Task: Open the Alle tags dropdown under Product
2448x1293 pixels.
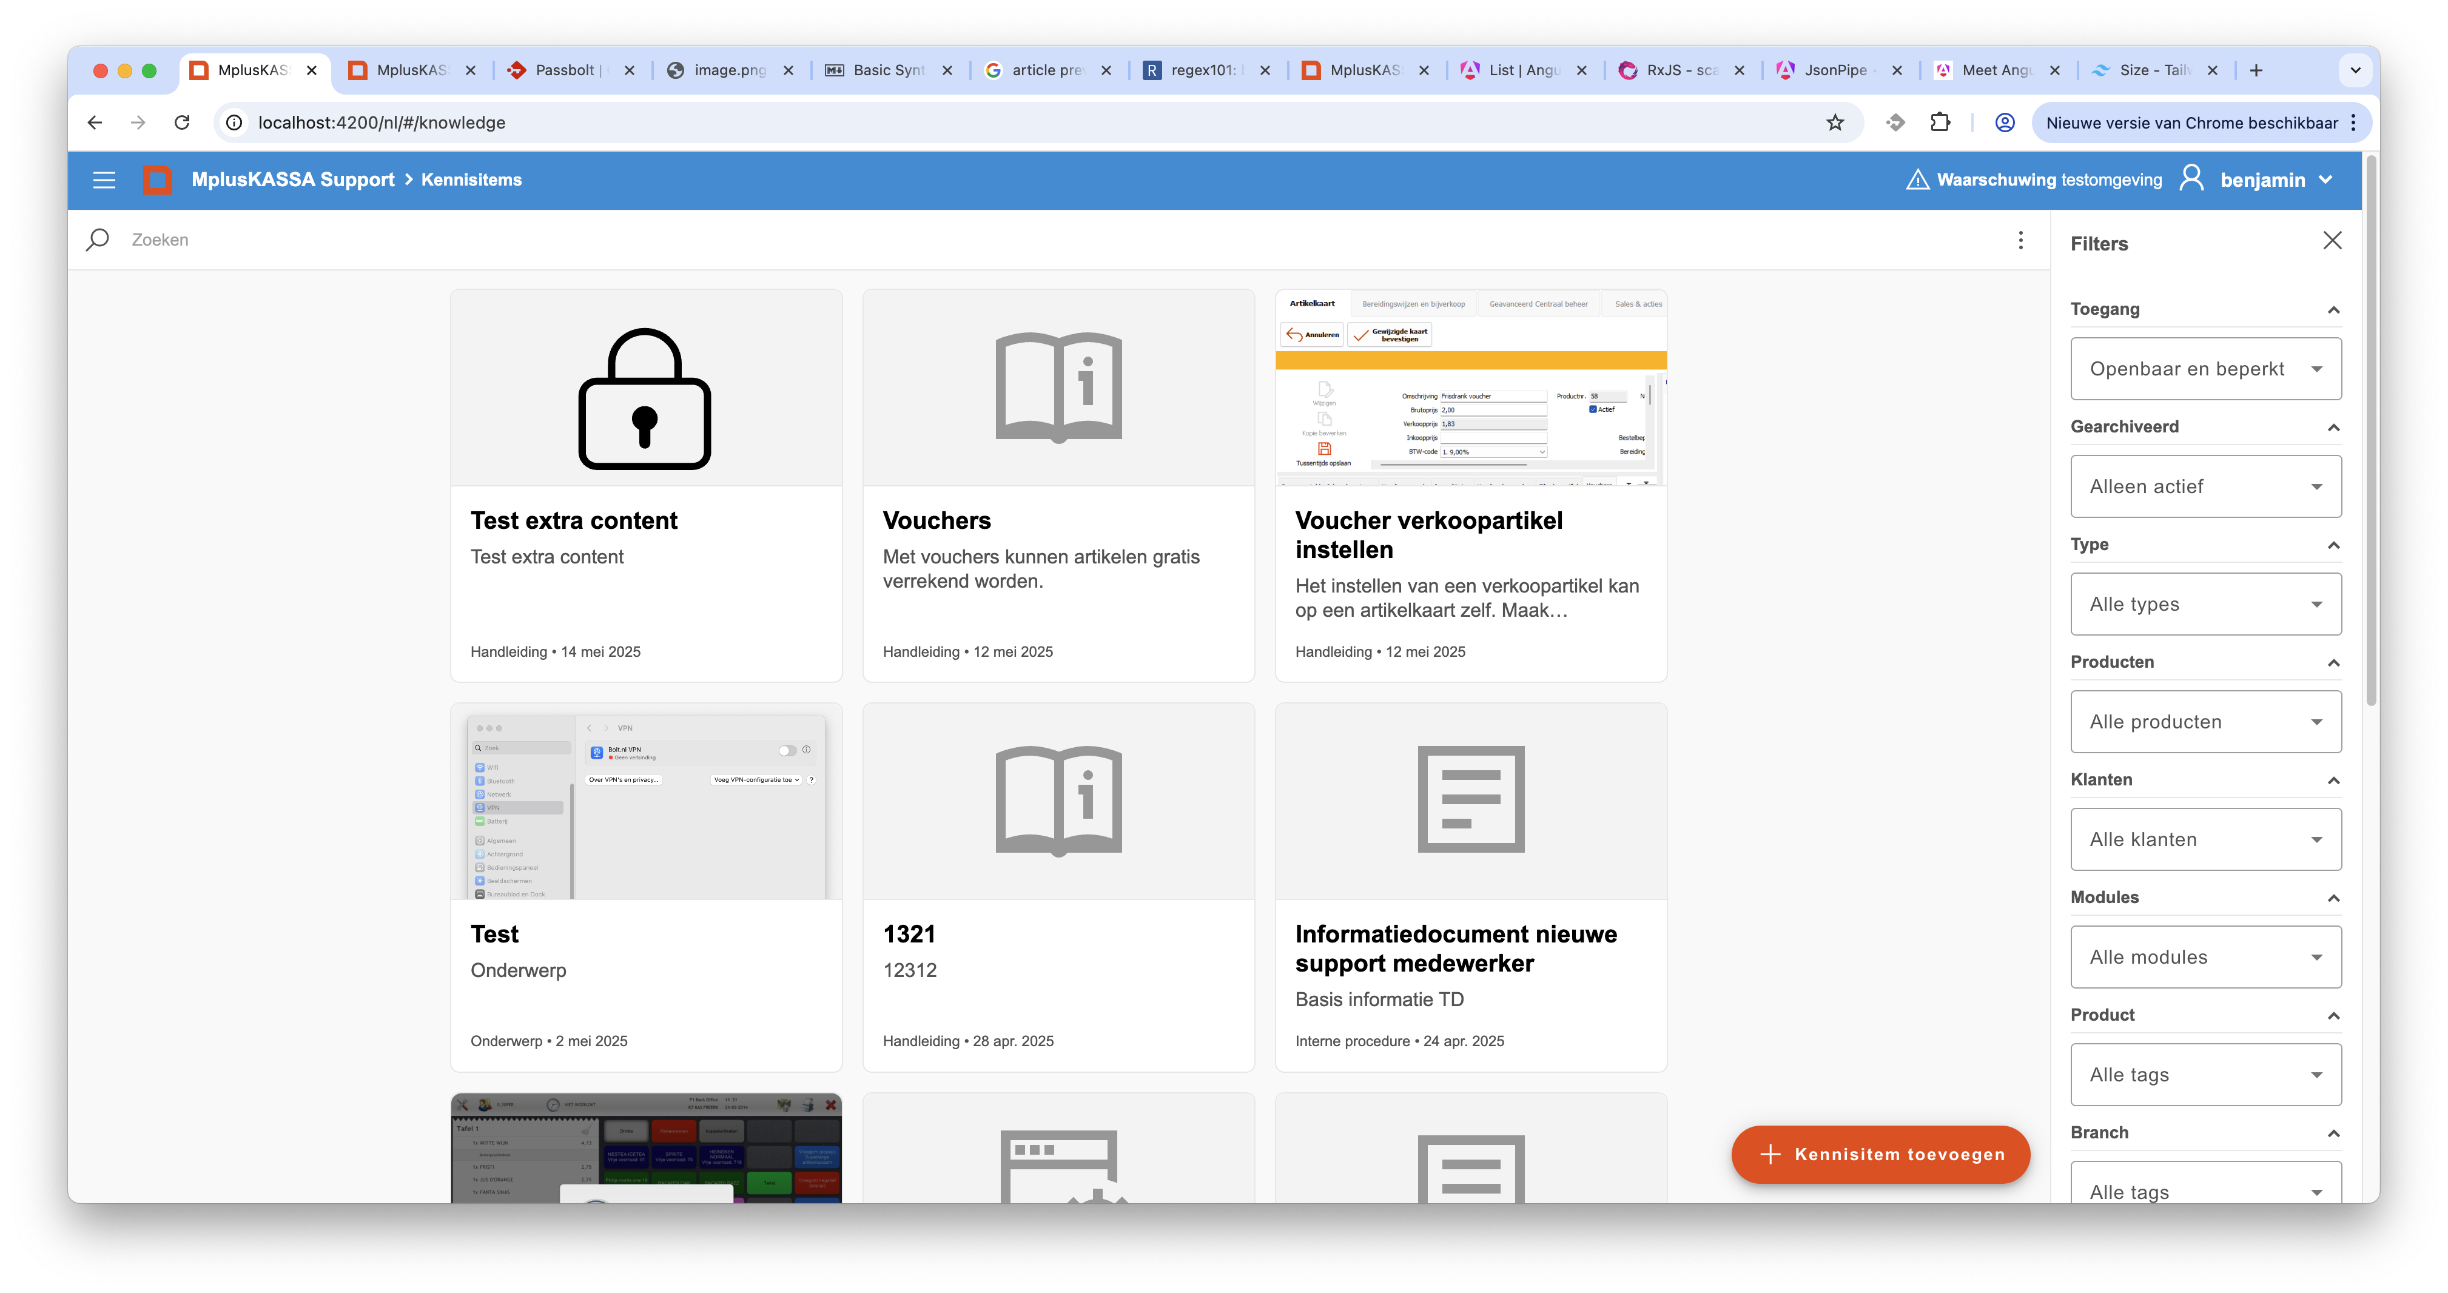Action: (2205, 1075)
